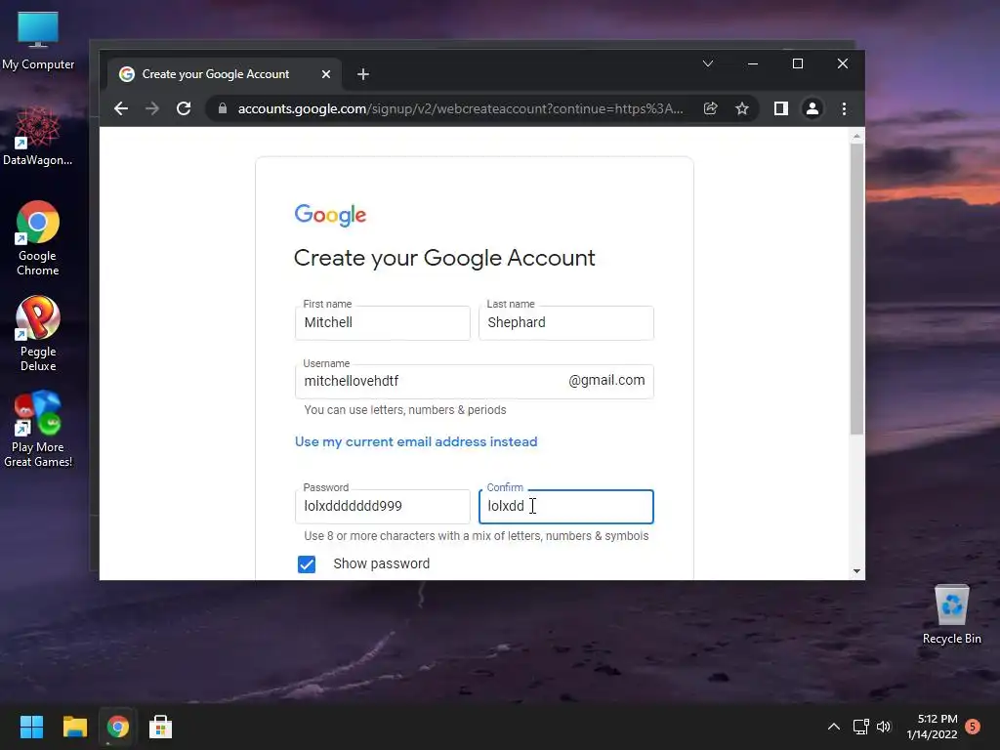Screen dimensions: 1000x750
Task: Click the Last name field
Action: [x=566, y=322]
